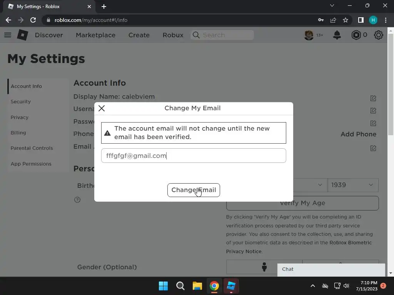Open the Chat panel
The image size is (394, 295).
click(x=331, y=269)
